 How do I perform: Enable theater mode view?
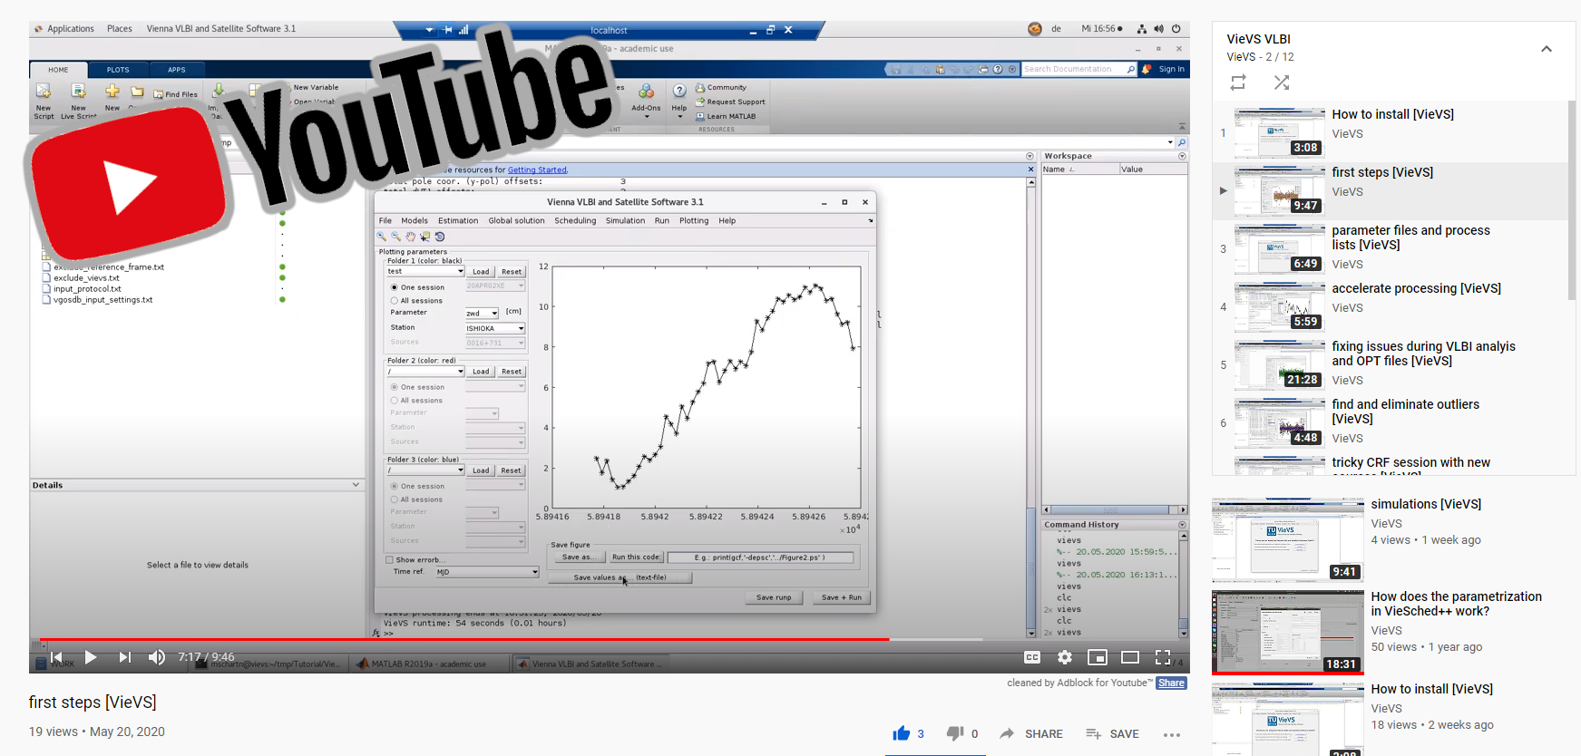click(x=1130, y=657)
